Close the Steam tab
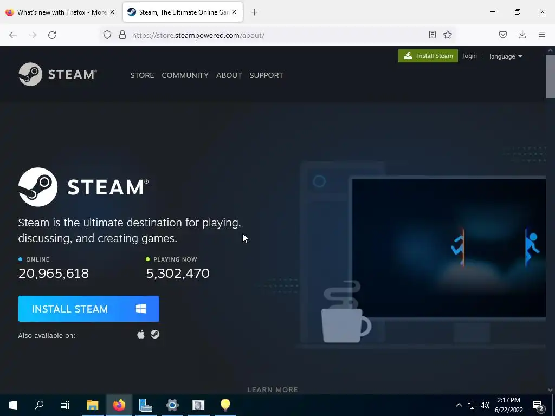The height and width of the screenshot is (416, 555). click(x=234, y=12)
